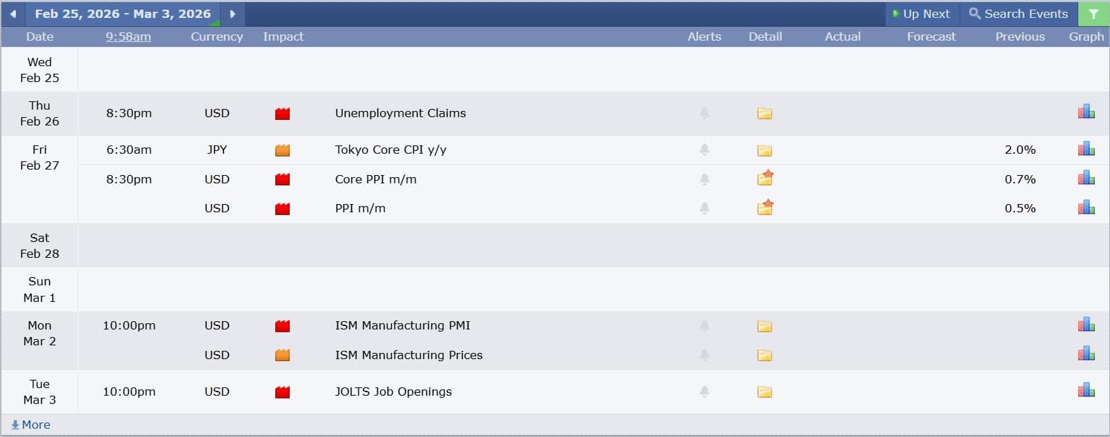Select the ISM Manufacturing PMI event name

pyautogui.click(x=402, y=325)
